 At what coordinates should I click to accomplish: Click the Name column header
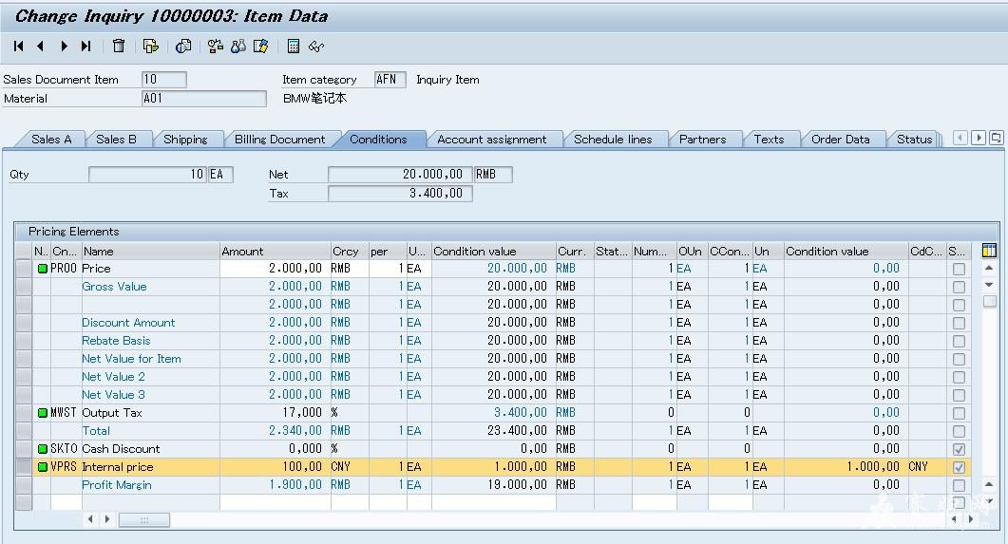pyautogui.click(x=150, y=252)
